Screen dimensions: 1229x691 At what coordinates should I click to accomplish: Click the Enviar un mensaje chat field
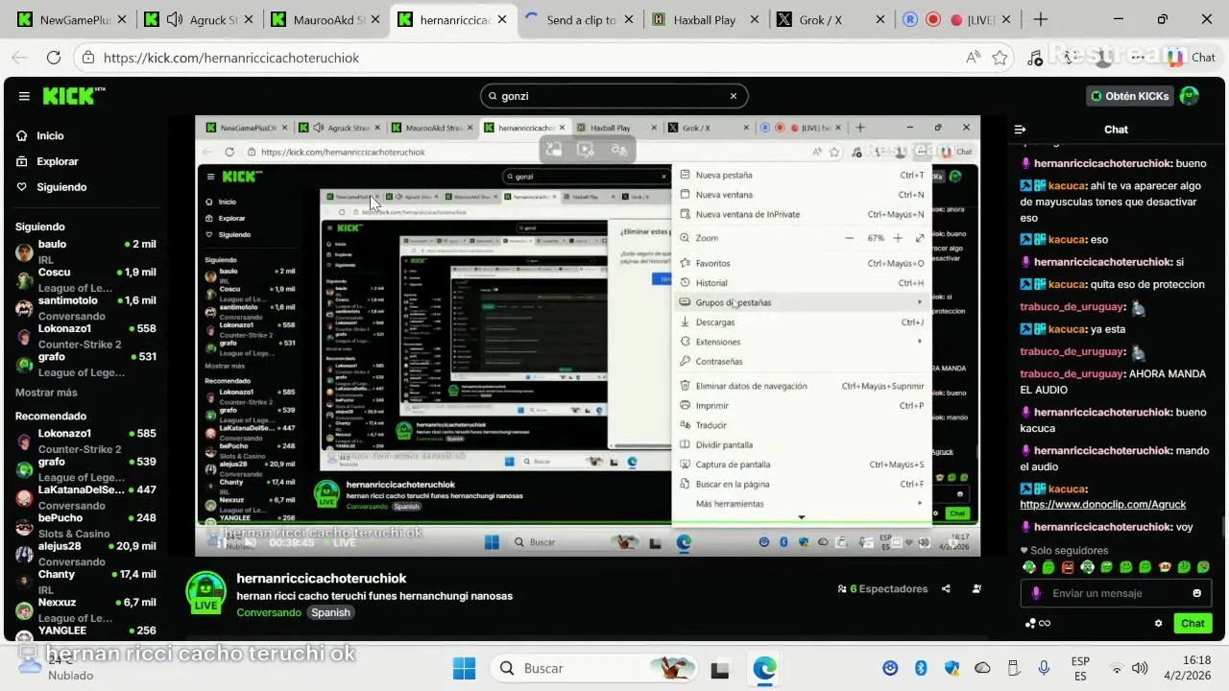(x=1114, y=593)
